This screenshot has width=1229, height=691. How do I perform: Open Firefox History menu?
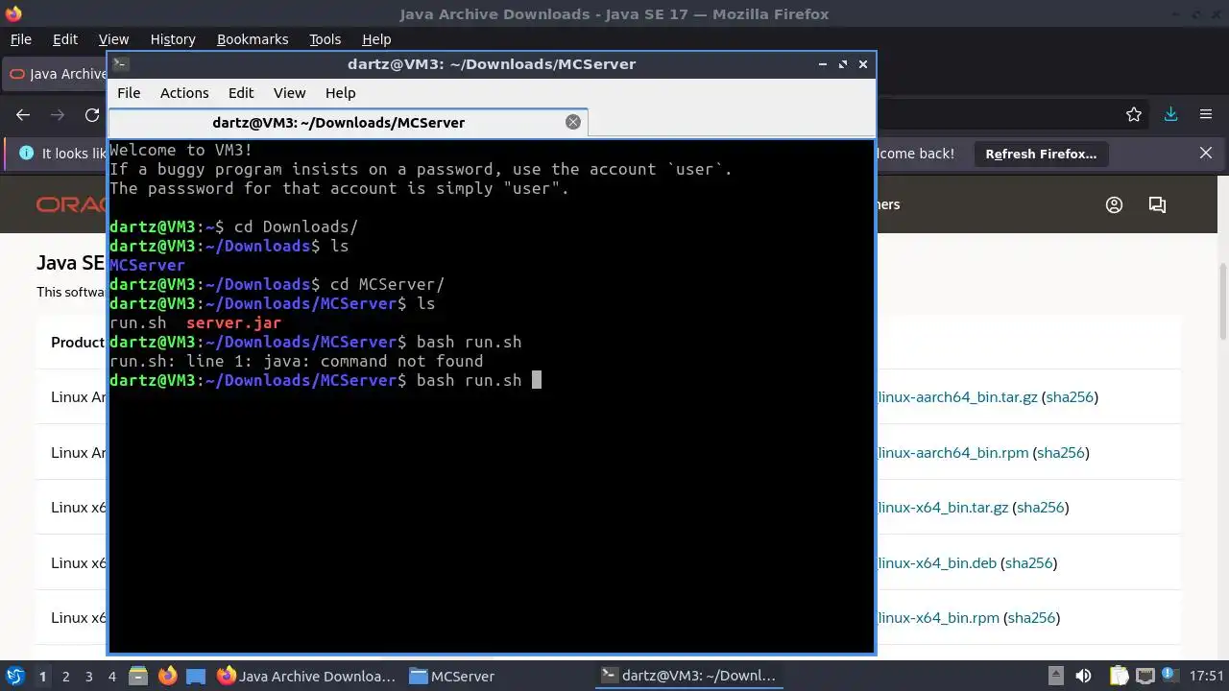pos(173,39)
